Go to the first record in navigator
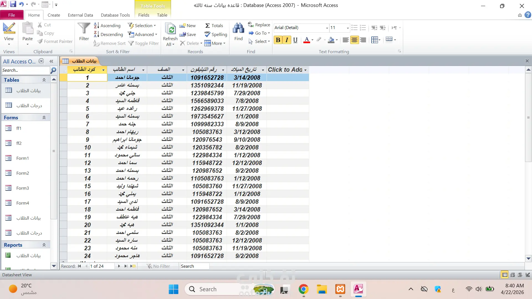Viewport: 532px width, 299px height. point(80,266)
